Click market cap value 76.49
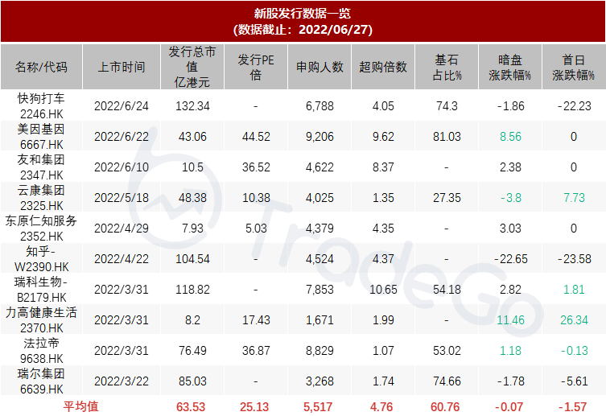606x416 pixels. click(192, 351)
